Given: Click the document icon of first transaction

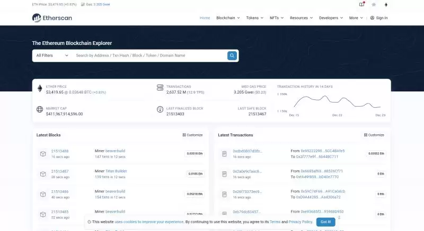Looking at the screenshot, I should pyautogui.click(x=224, y=154).
